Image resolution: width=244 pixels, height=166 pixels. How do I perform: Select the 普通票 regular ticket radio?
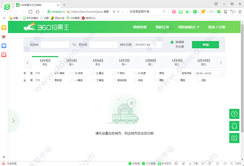point(172,42)
